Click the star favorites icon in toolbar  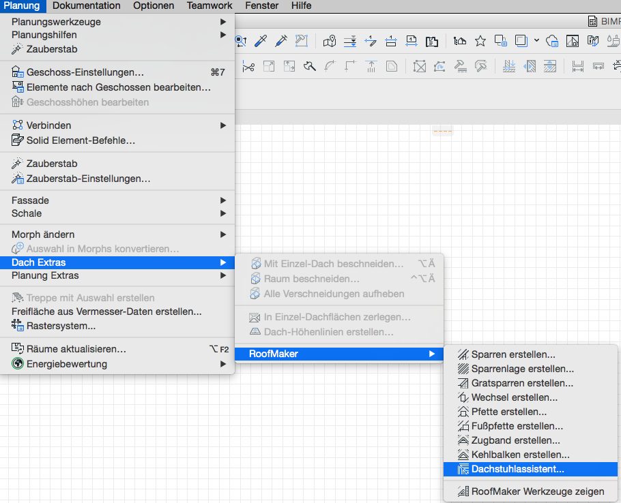[480, 41]
